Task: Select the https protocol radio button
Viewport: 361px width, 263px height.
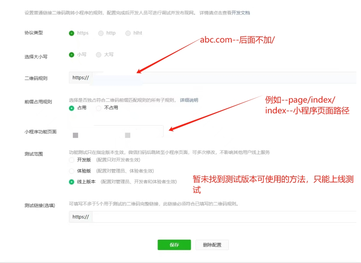Action: (72, 33)
